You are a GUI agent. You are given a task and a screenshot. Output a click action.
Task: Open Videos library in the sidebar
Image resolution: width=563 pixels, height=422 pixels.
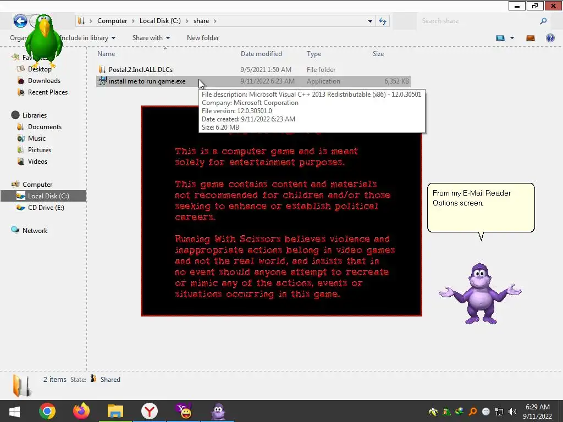(37, 161)
